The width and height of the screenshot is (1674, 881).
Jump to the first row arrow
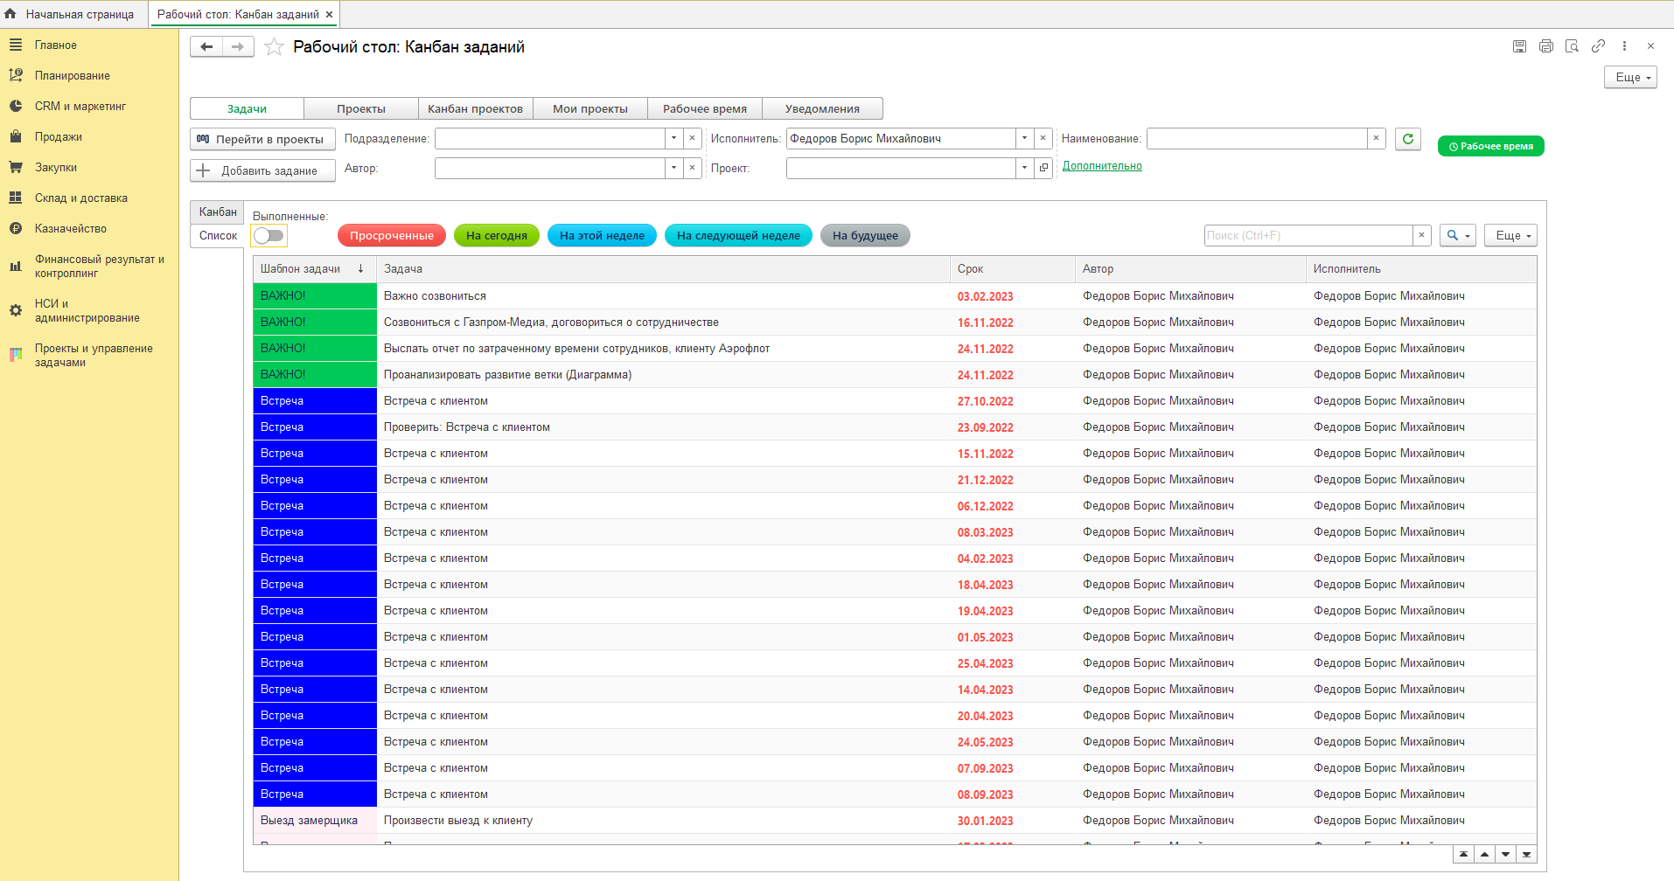(1463, 854)
